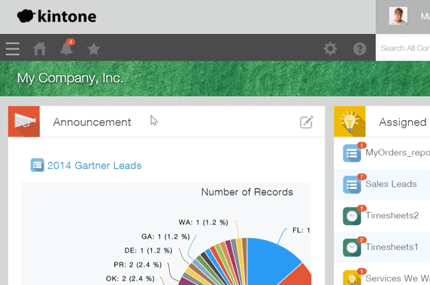The width and height of the screenshot is (430, 285).
Task: Click the Assigned lightbulb icon
Action: pyautogui.click(x=350, y=121)
